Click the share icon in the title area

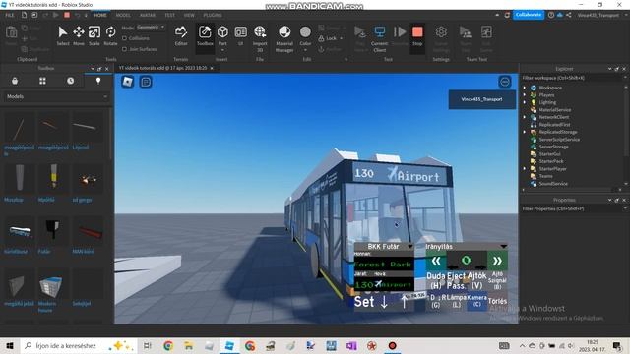[x=569, y=15]
